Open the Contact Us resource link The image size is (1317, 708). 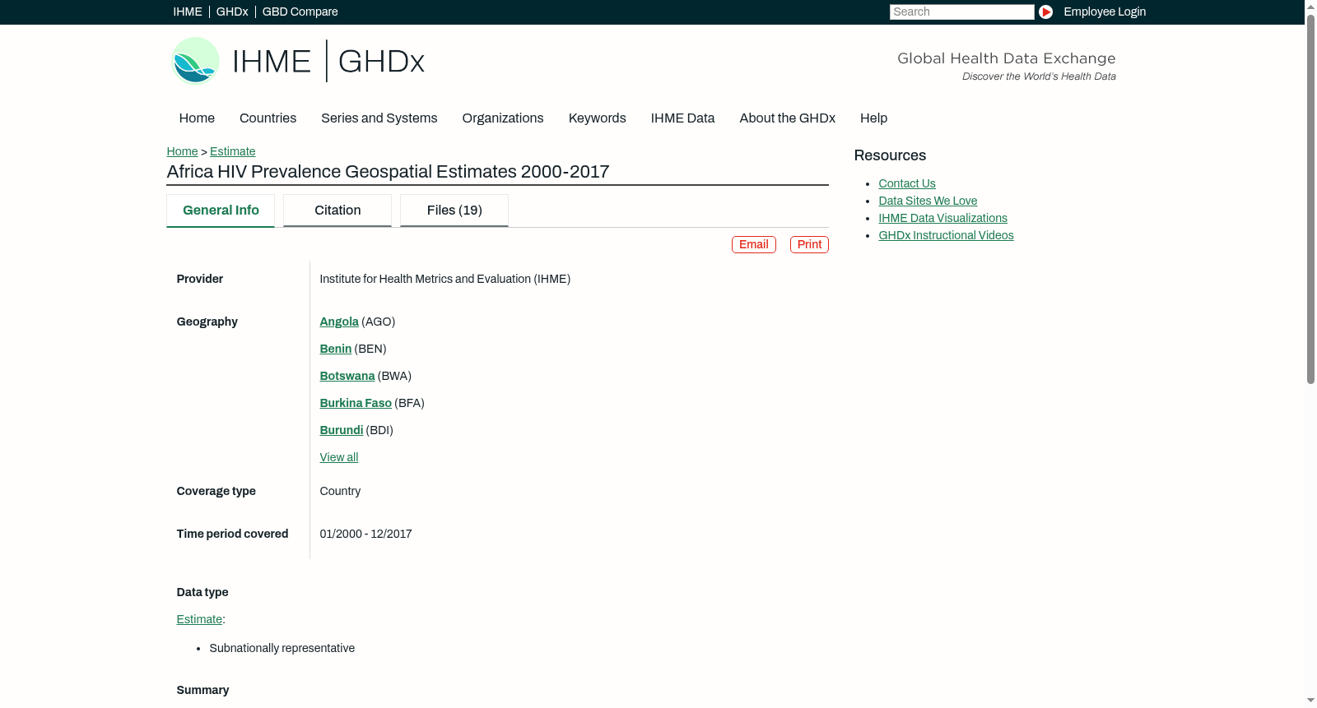(907, 183)
